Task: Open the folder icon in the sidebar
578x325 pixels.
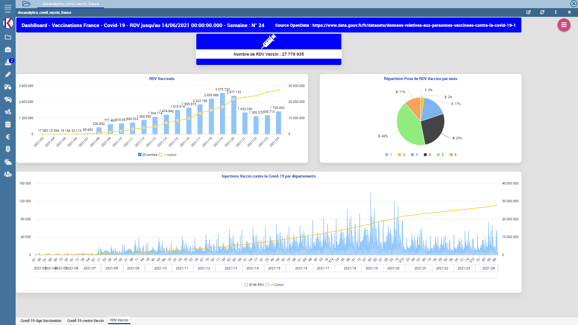Action: (x=8, y=37)
